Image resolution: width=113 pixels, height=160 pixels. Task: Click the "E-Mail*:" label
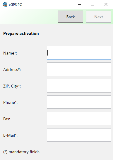[10, 135]
